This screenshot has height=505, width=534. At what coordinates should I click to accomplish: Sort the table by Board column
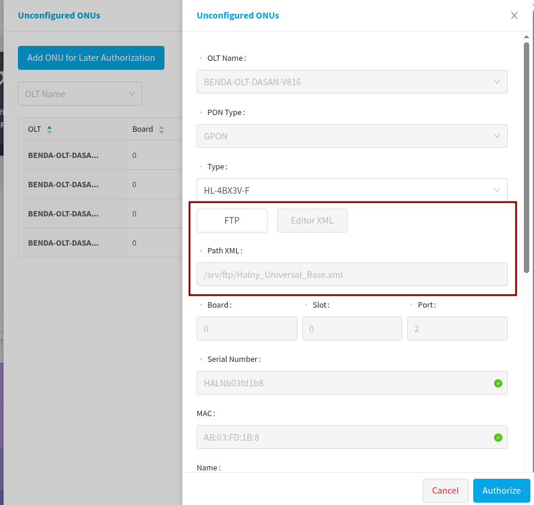click(161, 129)
